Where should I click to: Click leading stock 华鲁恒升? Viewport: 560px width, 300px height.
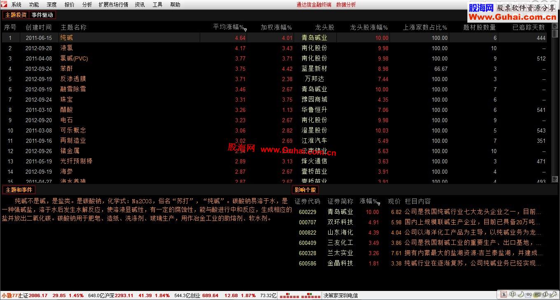(x=314, y=109)
